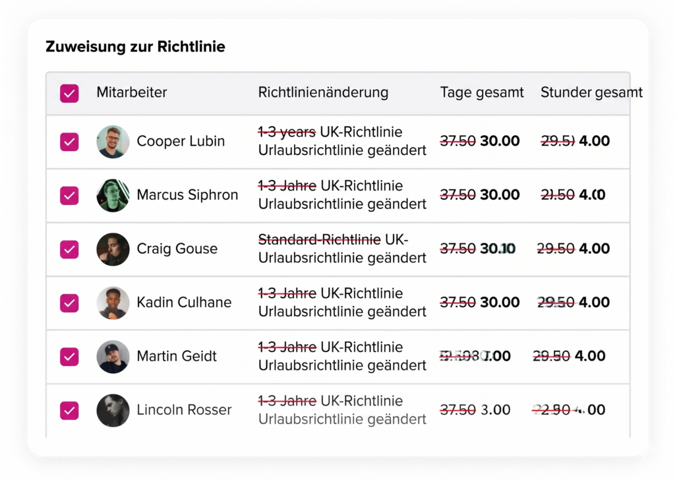The width and height of the screenshot is (675, 480).
Task: Click the avatar of Kadin Culhane
Action: tap(113, 303)
